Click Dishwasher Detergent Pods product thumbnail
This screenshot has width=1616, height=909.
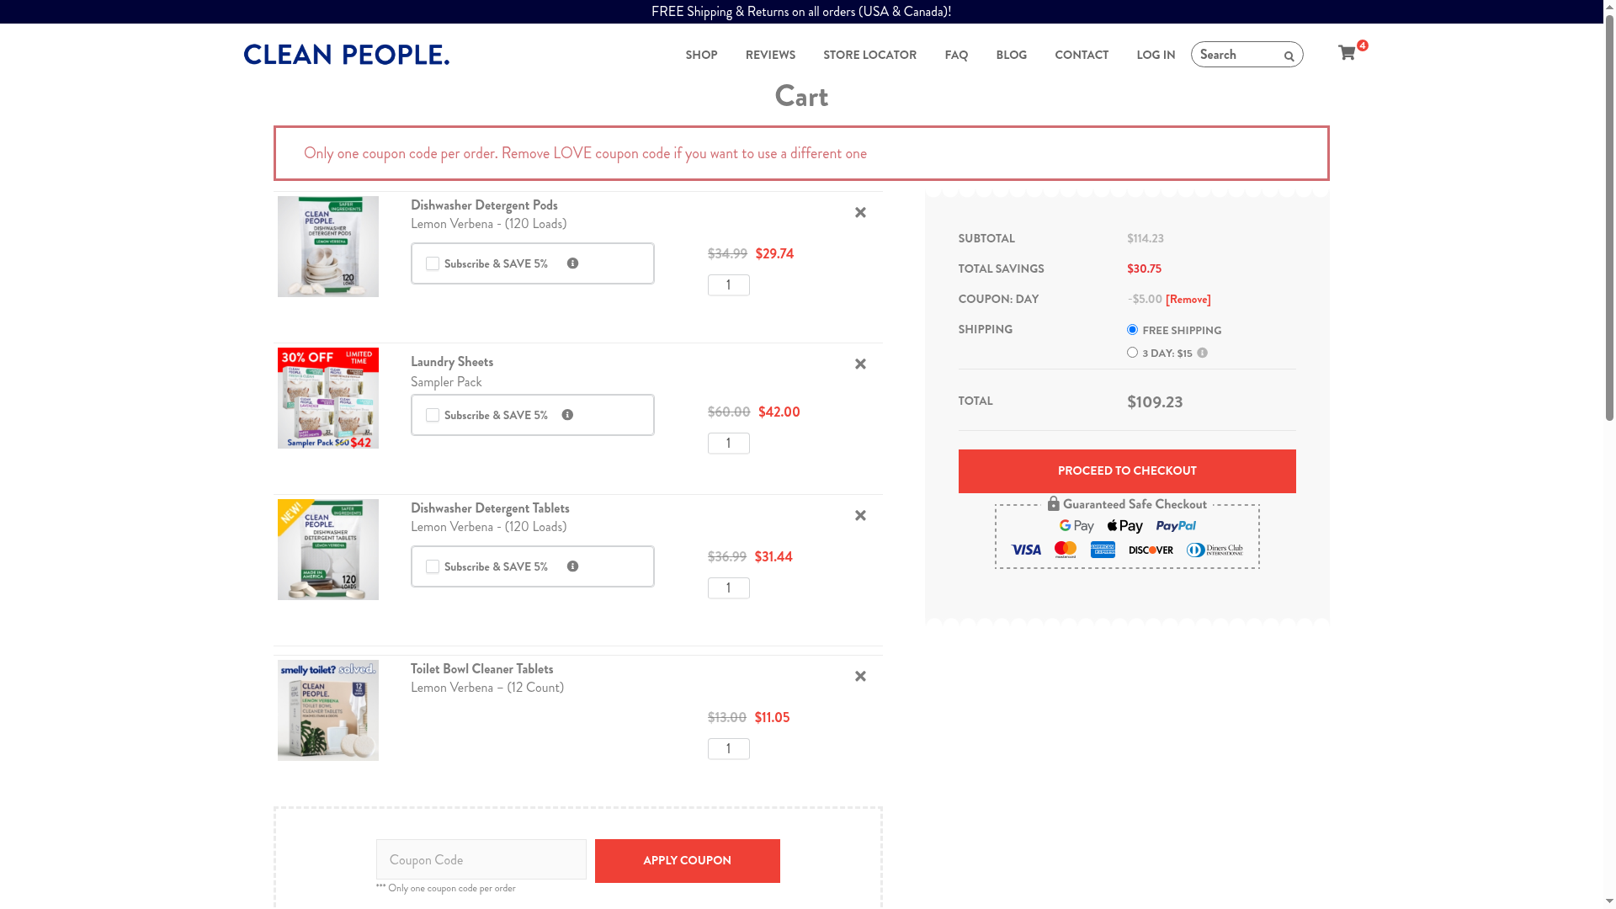point(328,247)
